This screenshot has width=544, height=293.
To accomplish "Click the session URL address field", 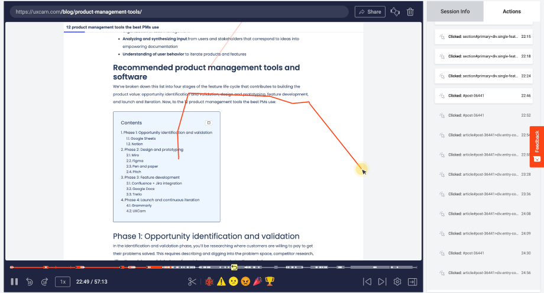I will coord(179,12).
